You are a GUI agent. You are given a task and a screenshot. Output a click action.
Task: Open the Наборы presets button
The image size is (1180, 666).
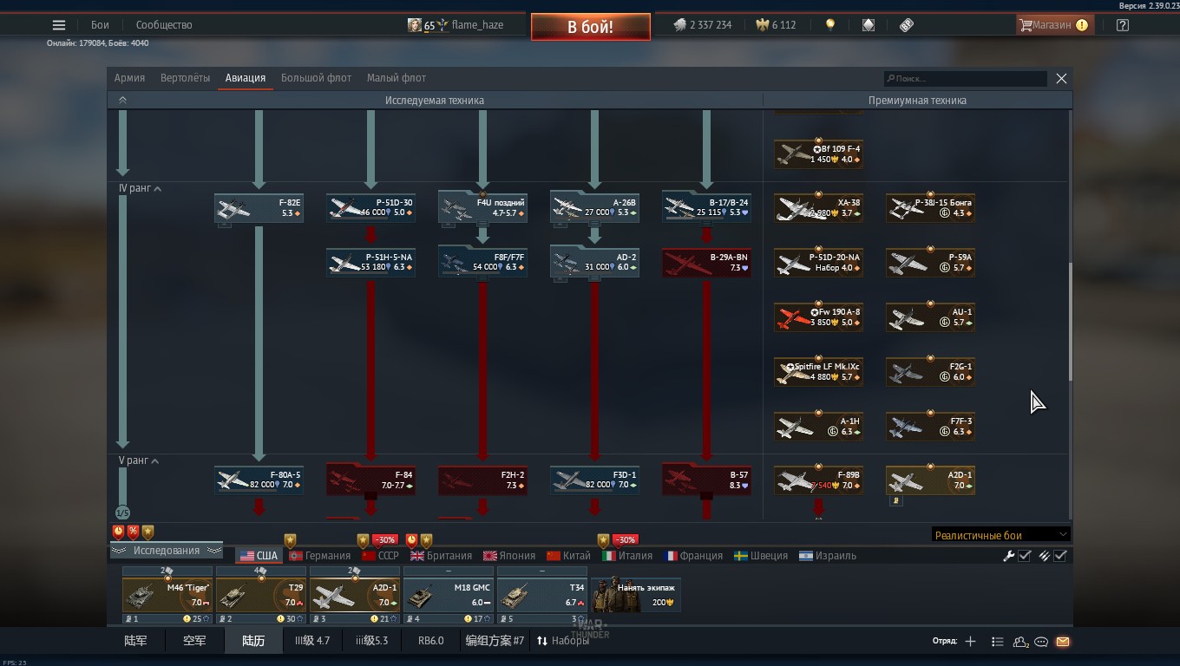(x=562, y=641)
